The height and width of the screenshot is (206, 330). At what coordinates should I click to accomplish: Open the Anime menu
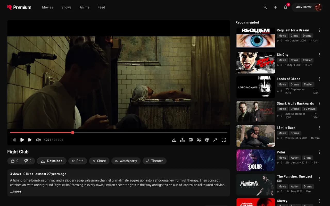tap(85, 7)
